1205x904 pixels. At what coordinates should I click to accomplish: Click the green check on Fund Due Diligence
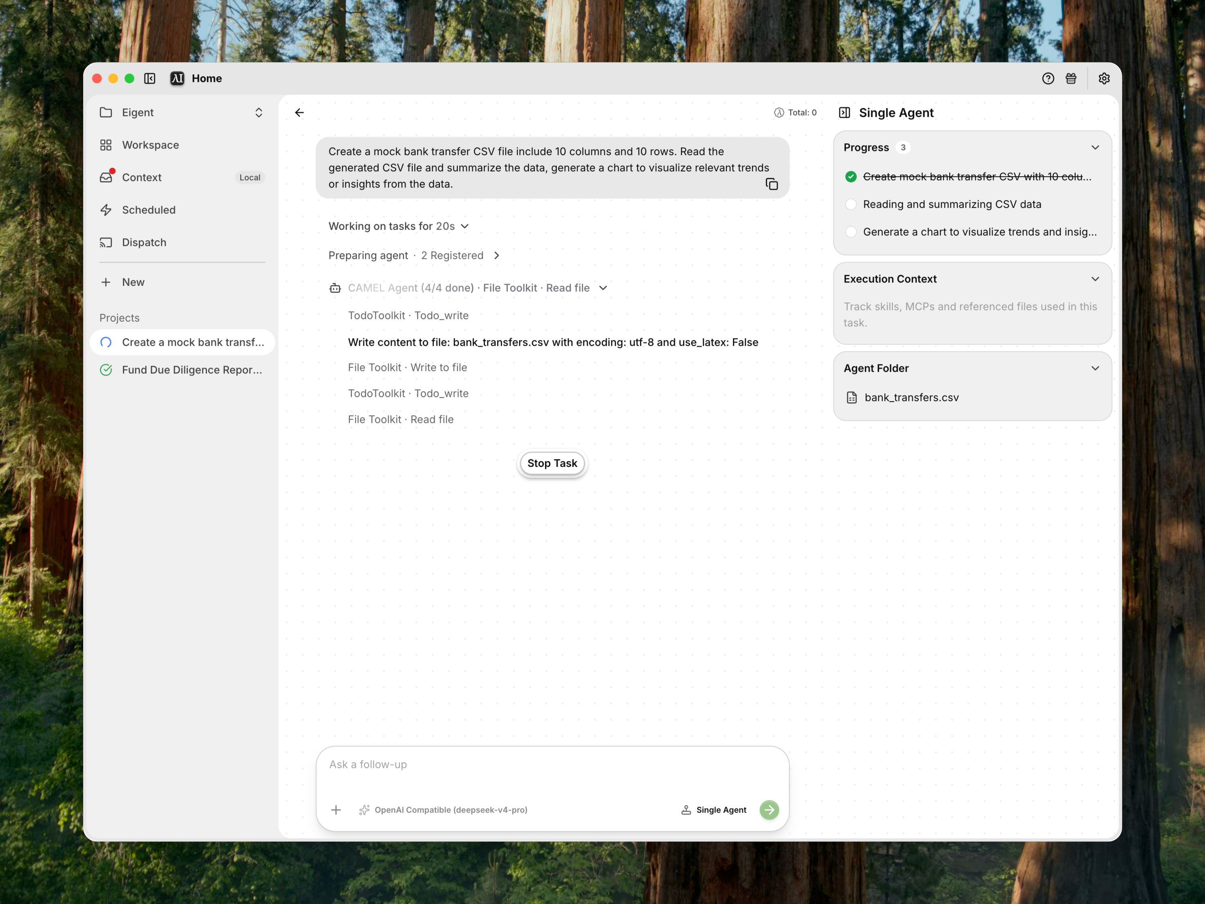[106, 370]
